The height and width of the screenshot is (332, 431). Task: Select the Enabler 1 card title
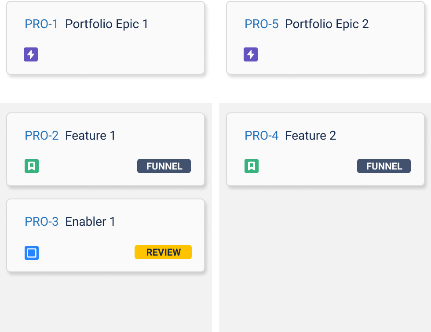(90, 222)
